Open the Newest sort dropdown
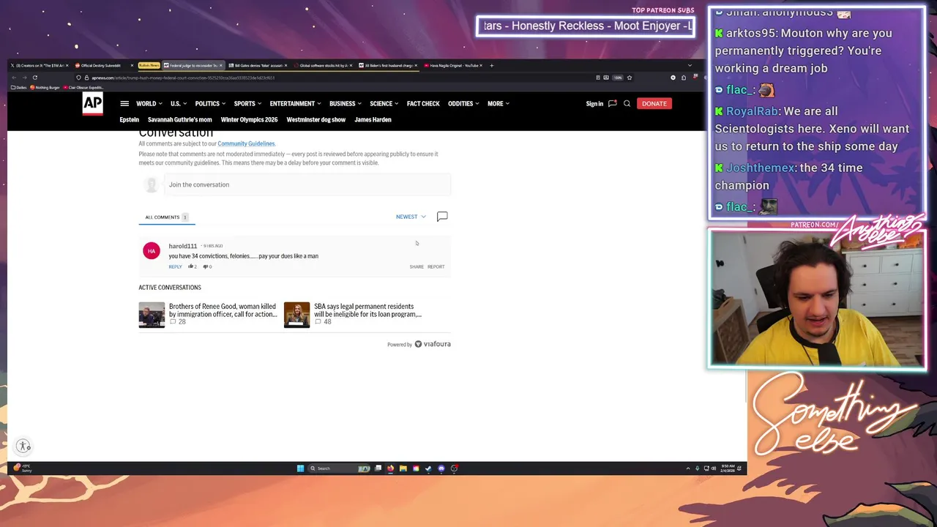Viewport: 937px width, 527px height. pos(411,217)
